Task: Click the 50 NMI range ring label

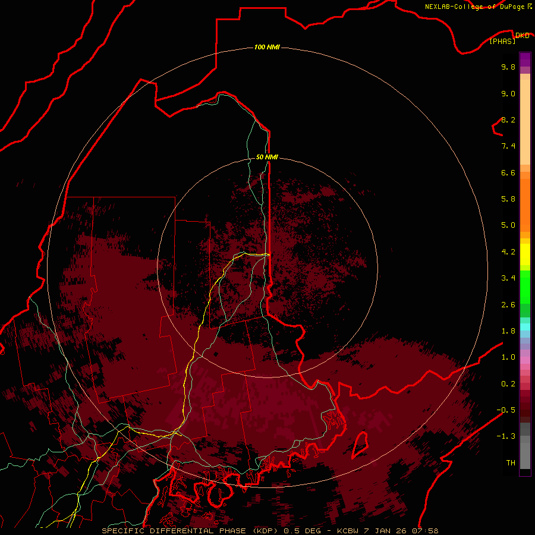Action: coord(267,157)
